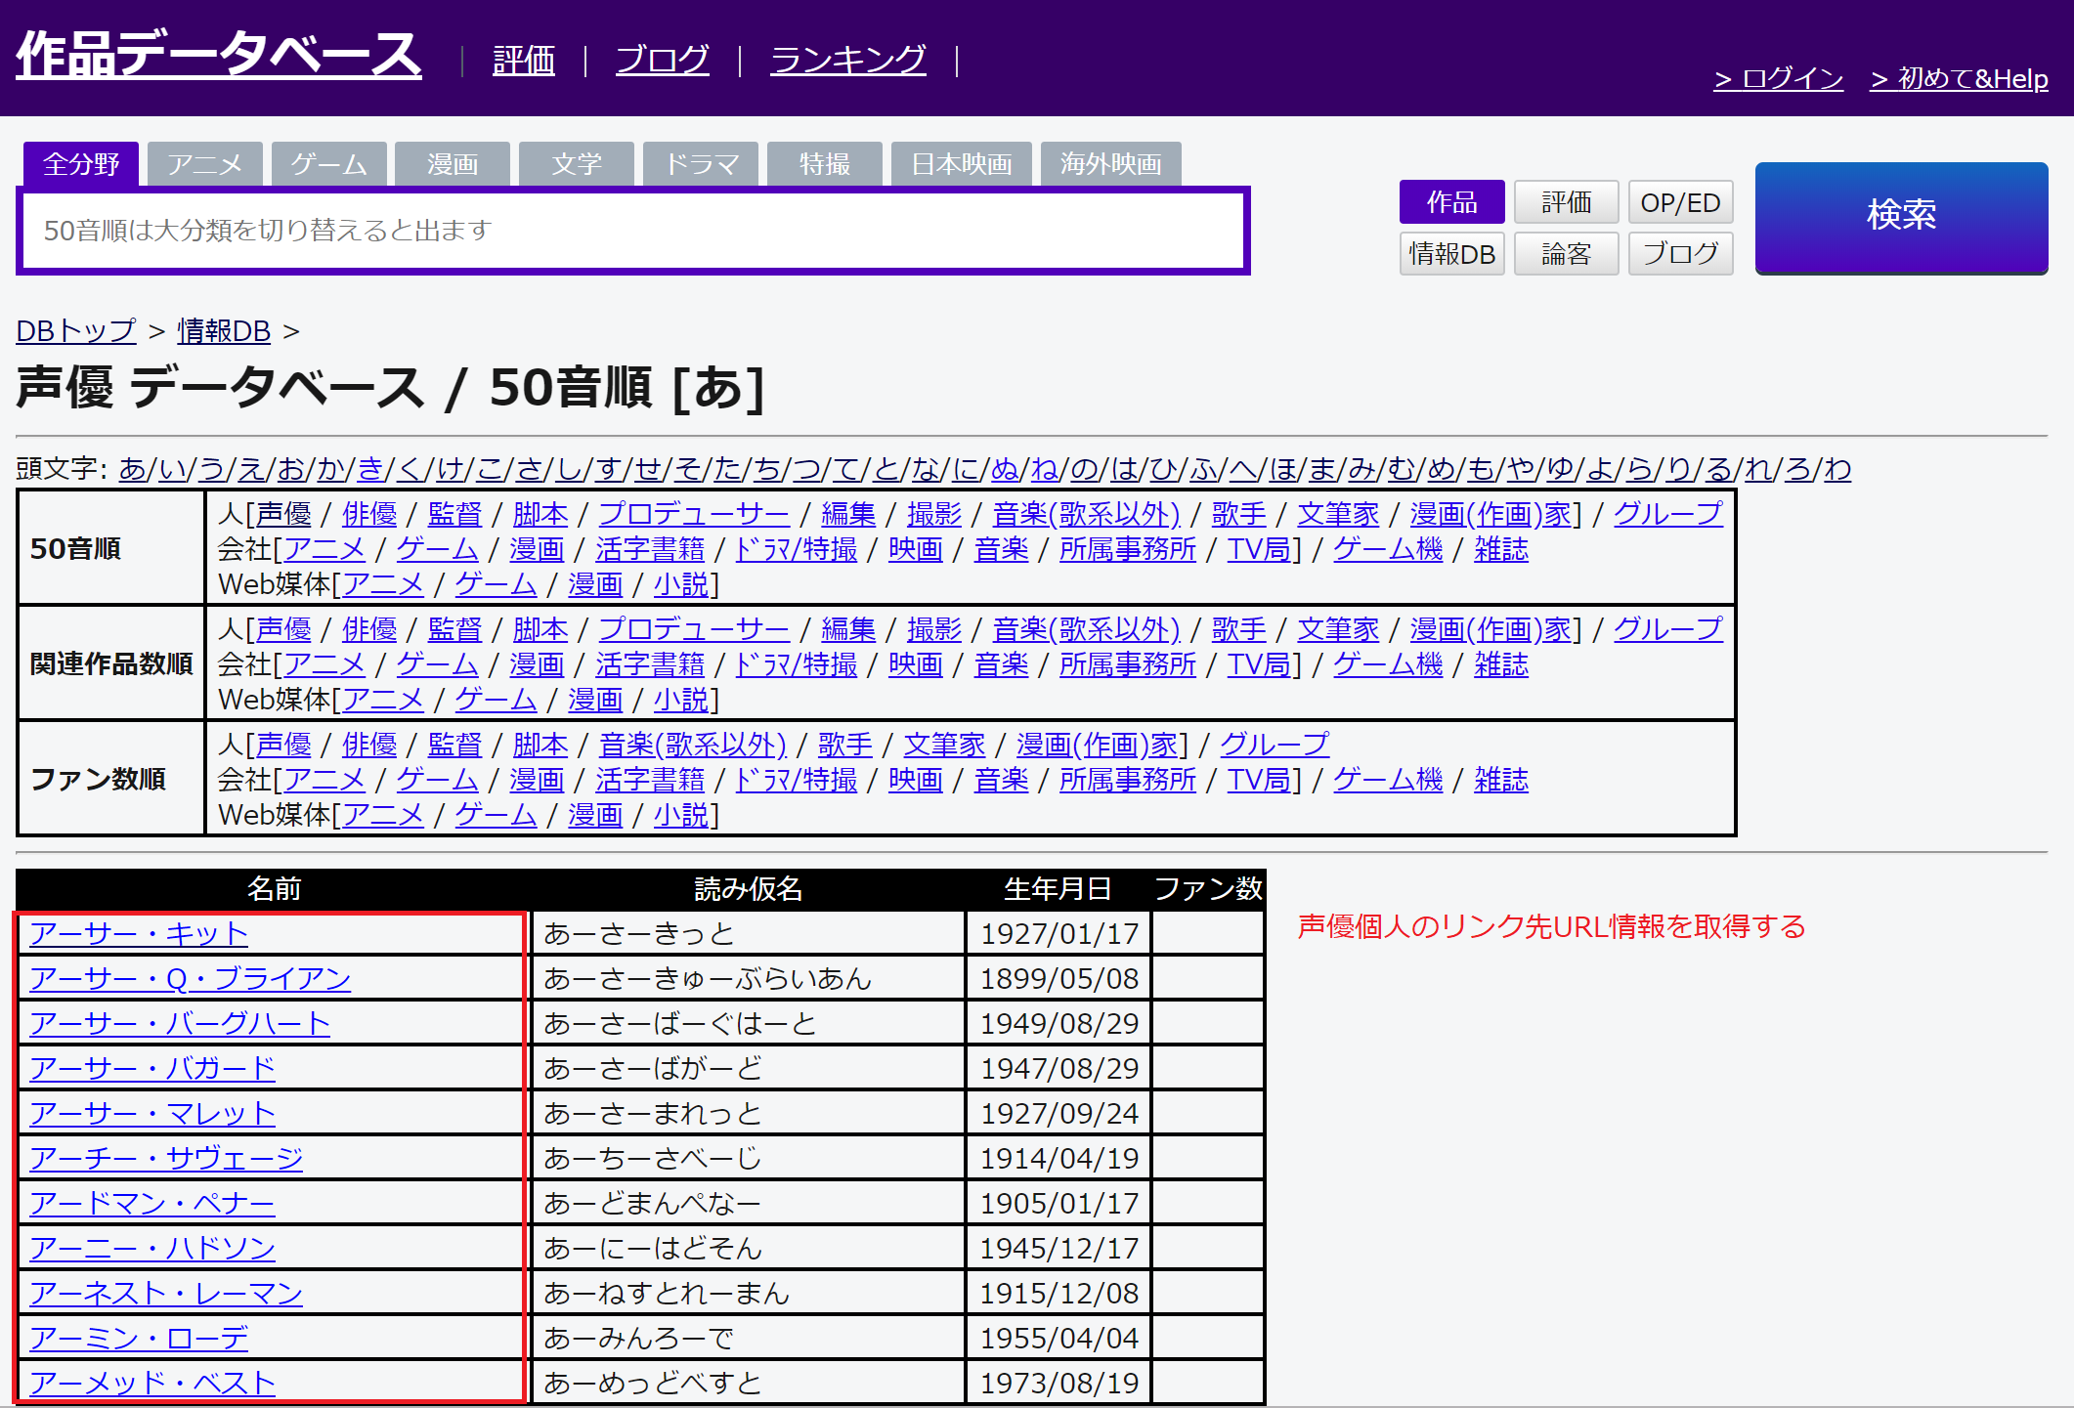Jump to initial letter ま
Viewport: 2074px width, 1408px height.
pyautogui.click(x=1322, y=469)
